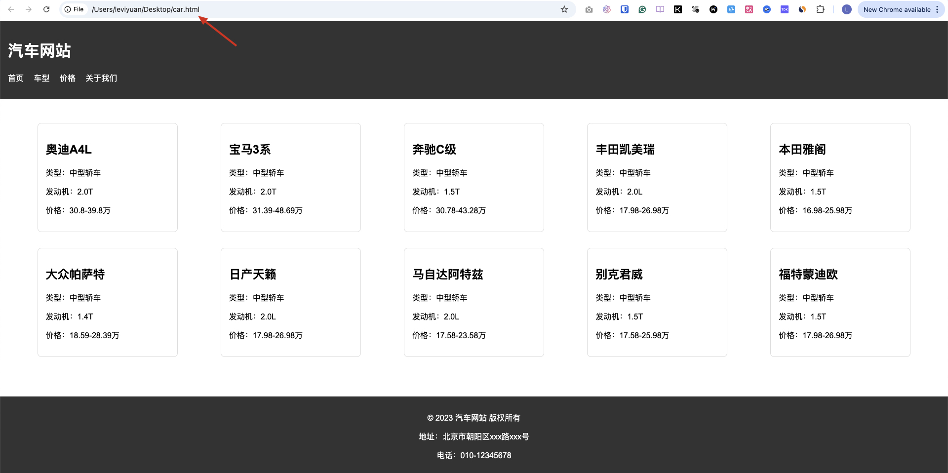Click the New Chrome available button
This screenshot has height=473, width=948.
click(897, 9)
